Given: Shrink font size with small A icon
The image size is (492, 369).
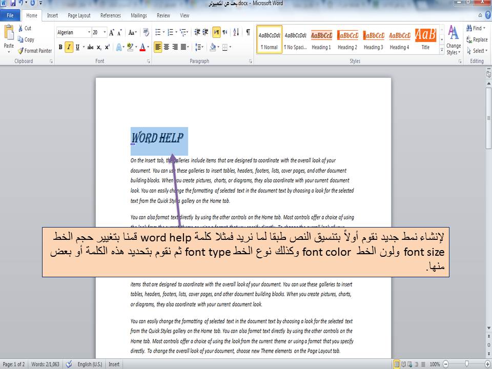Looking at the screenshot, I should pyautogui.click(x=119, y=32).
